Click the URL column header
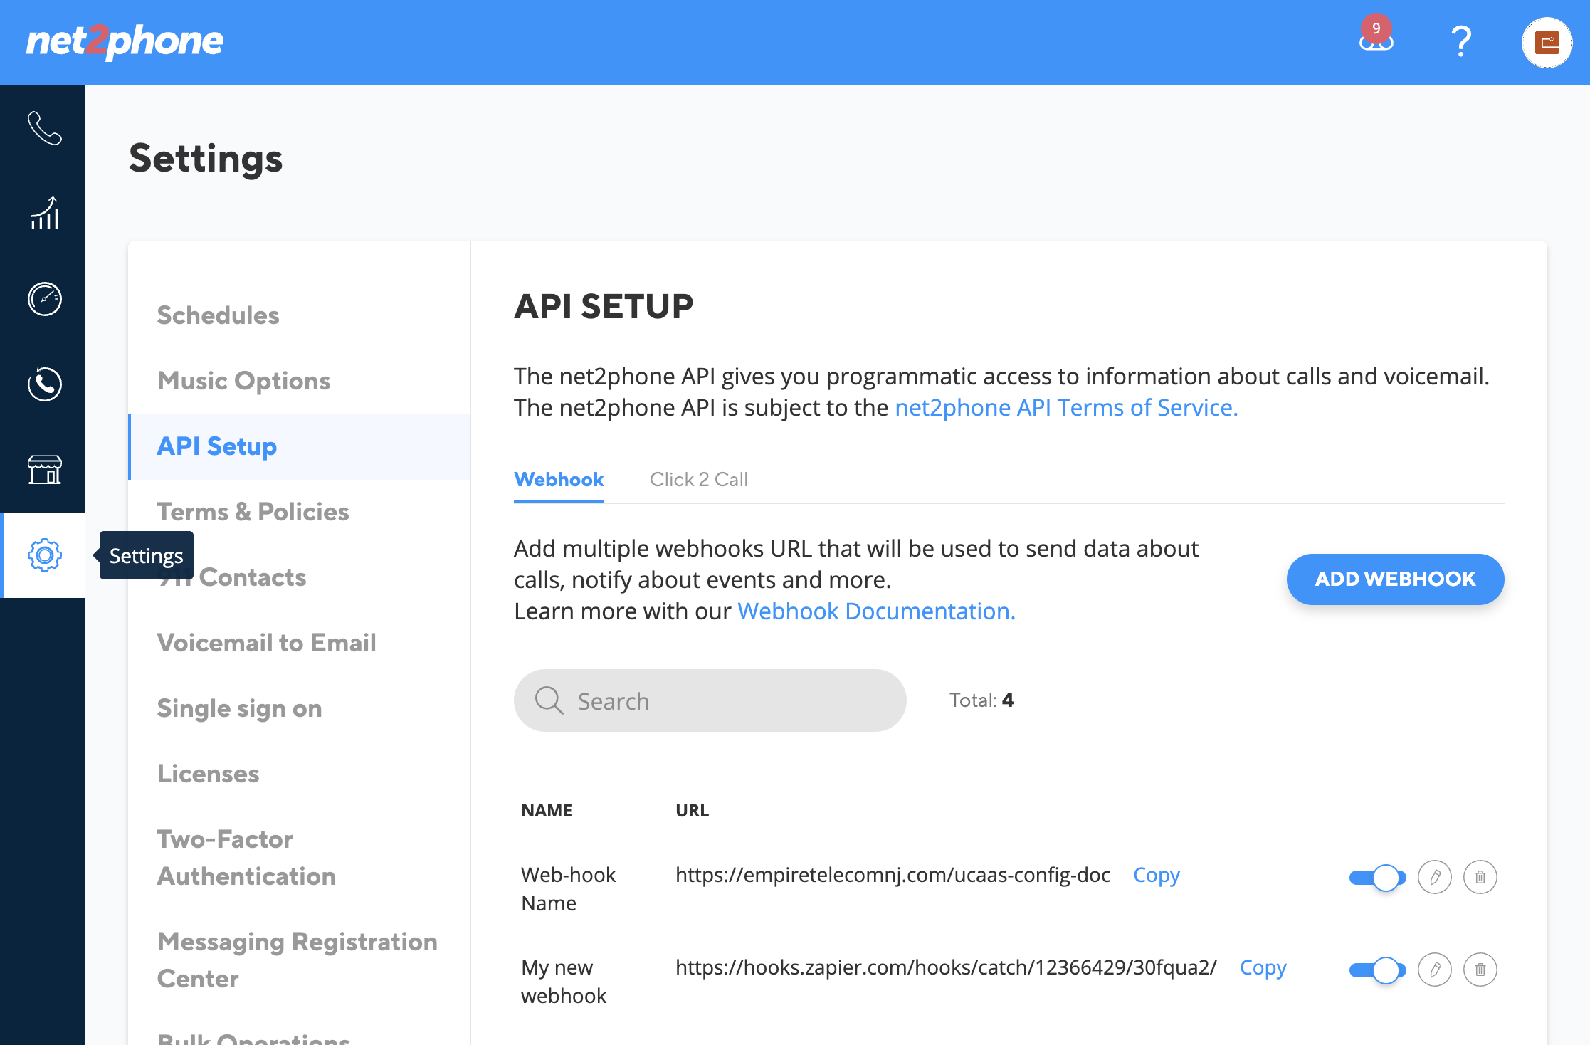Viewport: 1590px width, 1045px height. pyautogui.click(x=692, y=810)
